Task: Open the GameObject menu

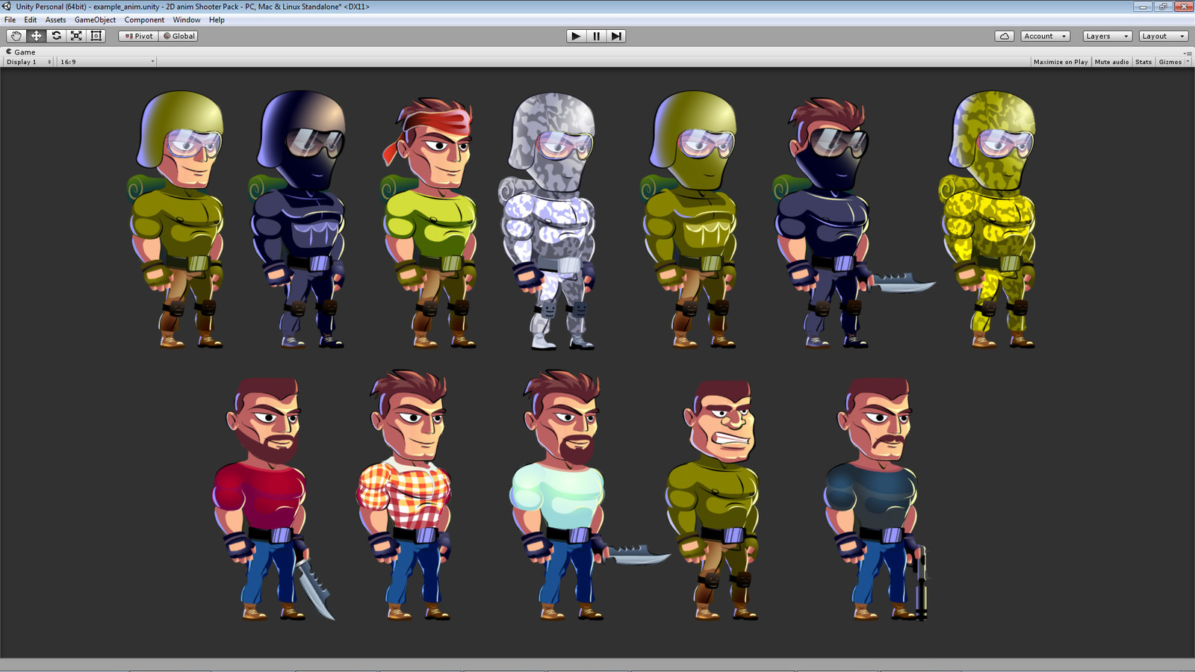Action: pos(94,19)
